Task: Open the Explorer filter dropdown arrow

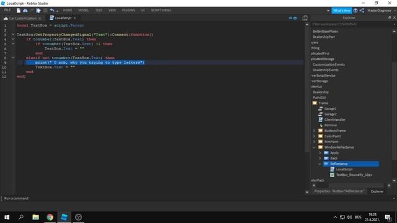Action: (x=395, y=24)
